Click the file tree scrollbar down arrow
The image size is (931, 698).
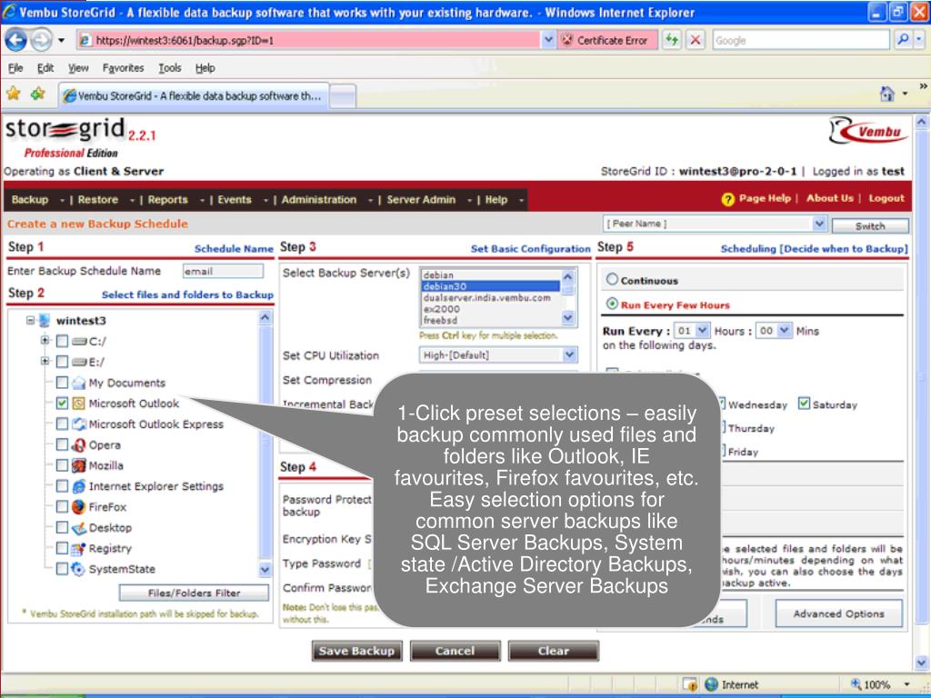click(265, 569)
